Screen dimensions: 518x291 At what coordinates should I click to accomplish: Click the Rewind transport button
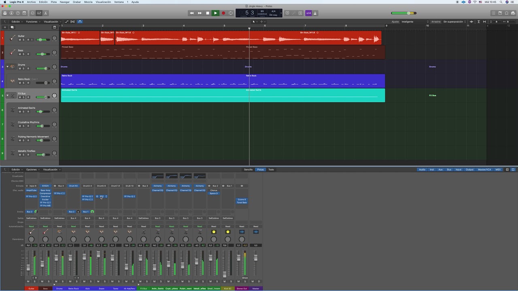tap(191, 13)
